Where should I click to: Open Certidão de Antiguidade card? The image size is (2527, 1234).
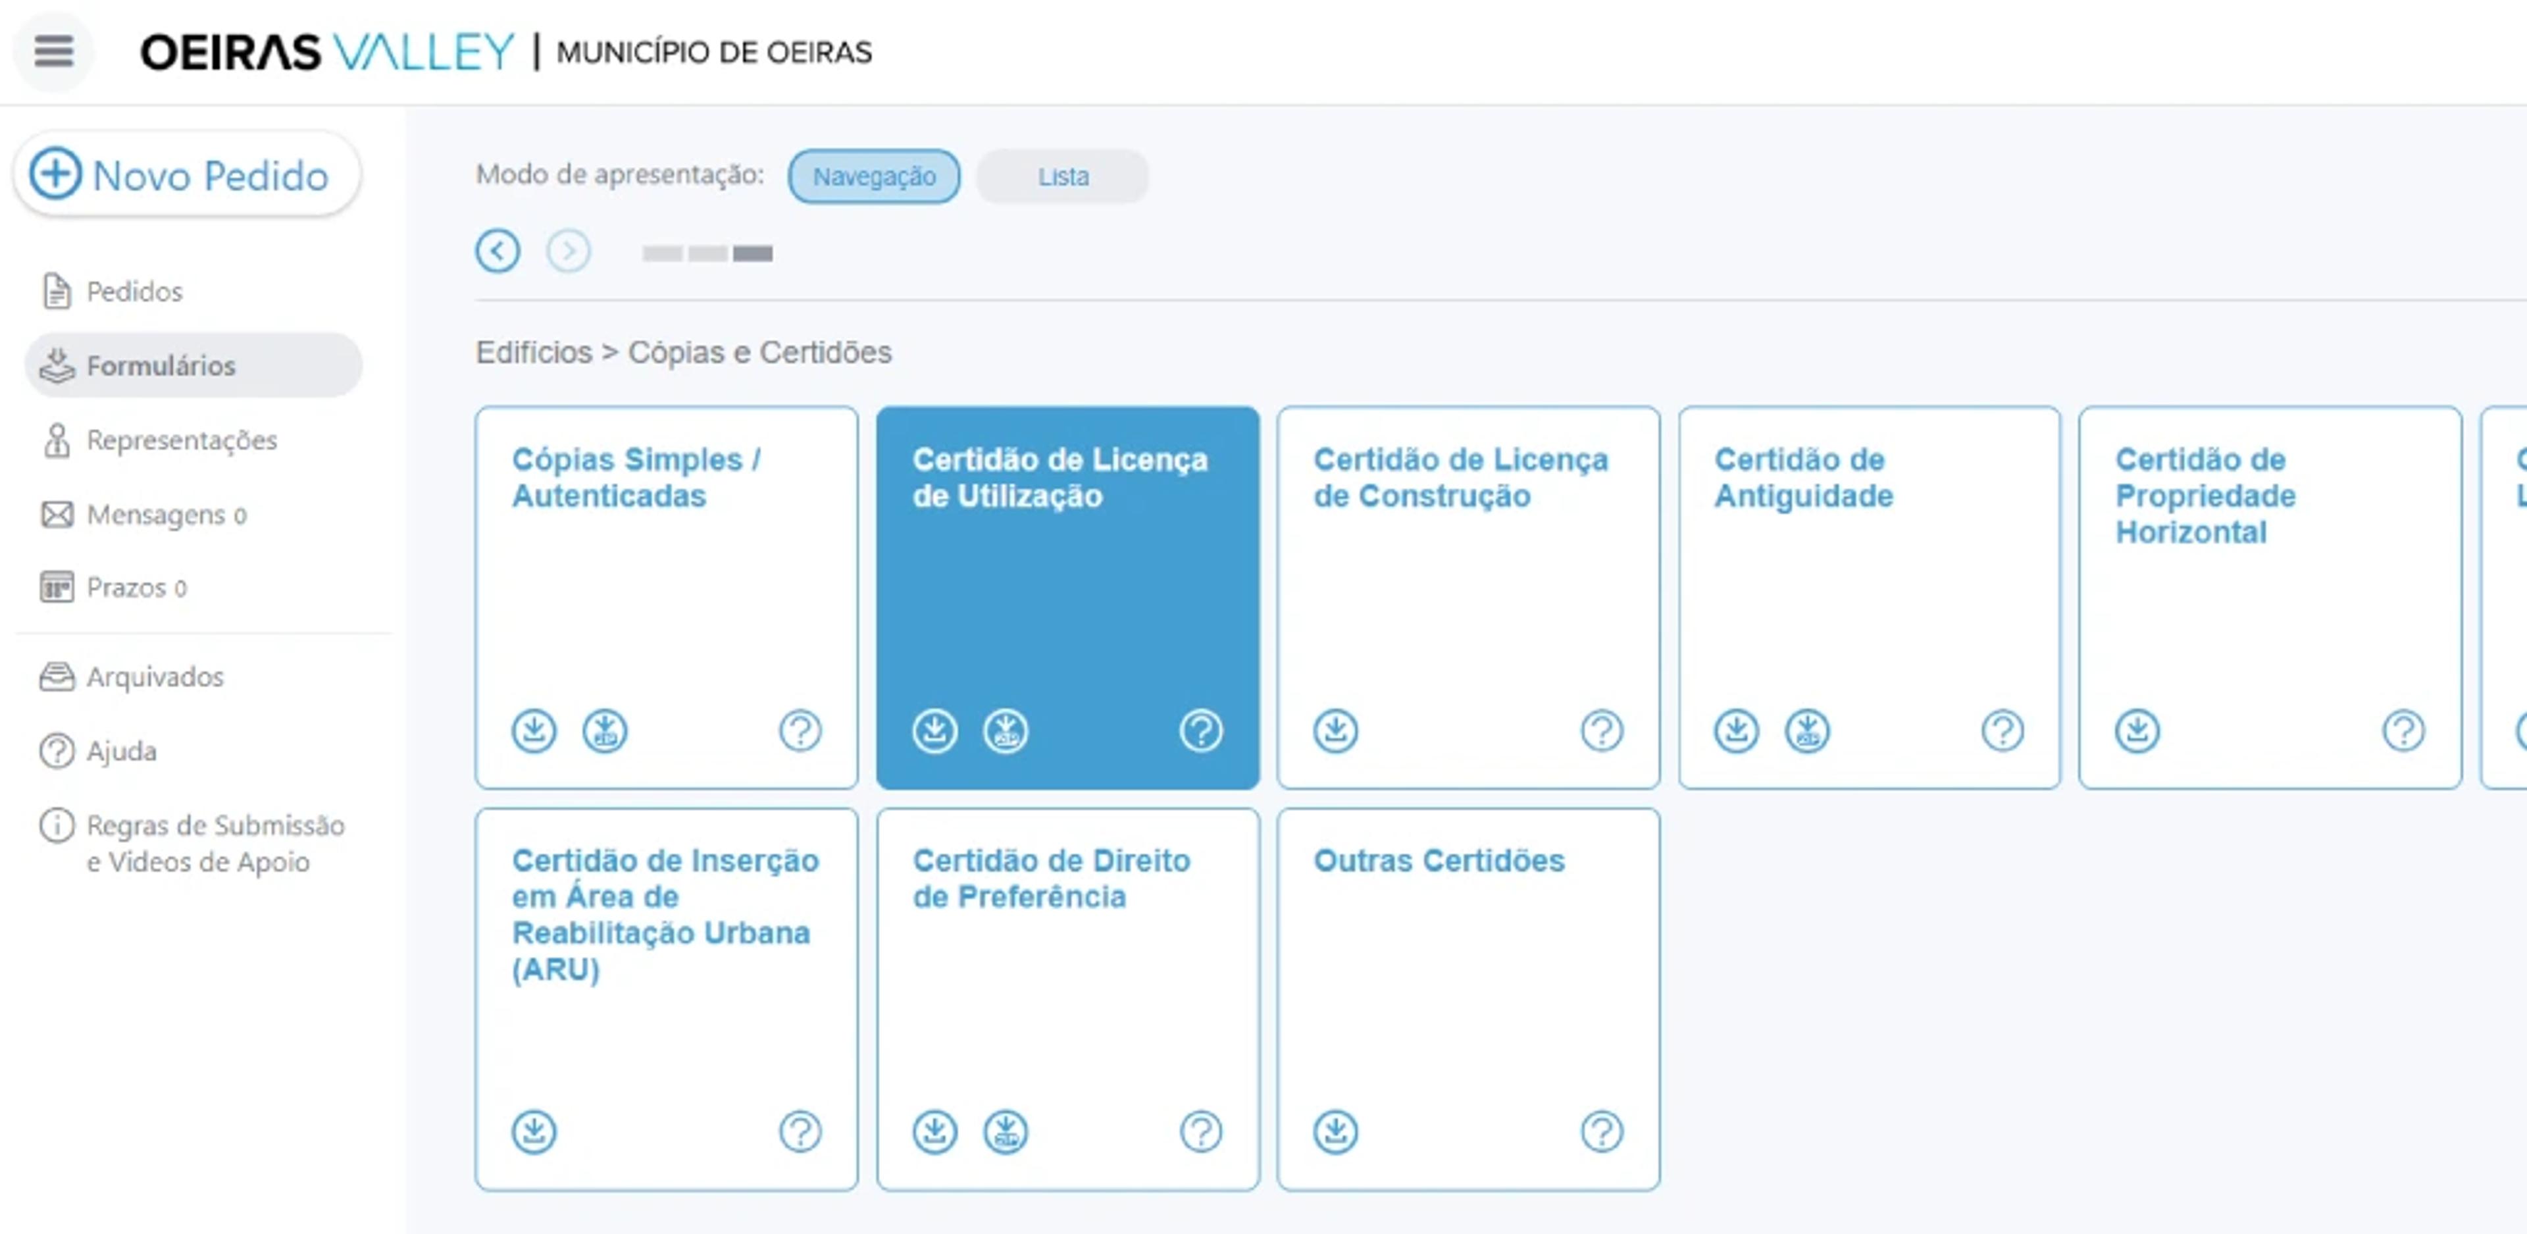[1870, 598]
